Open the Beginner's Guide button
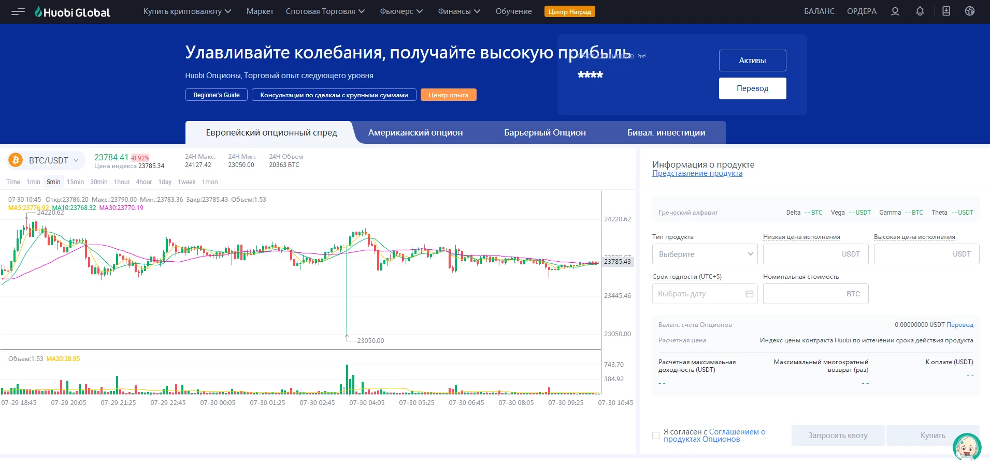The width and height of the screenshot is (990, 466). (216, 95)
